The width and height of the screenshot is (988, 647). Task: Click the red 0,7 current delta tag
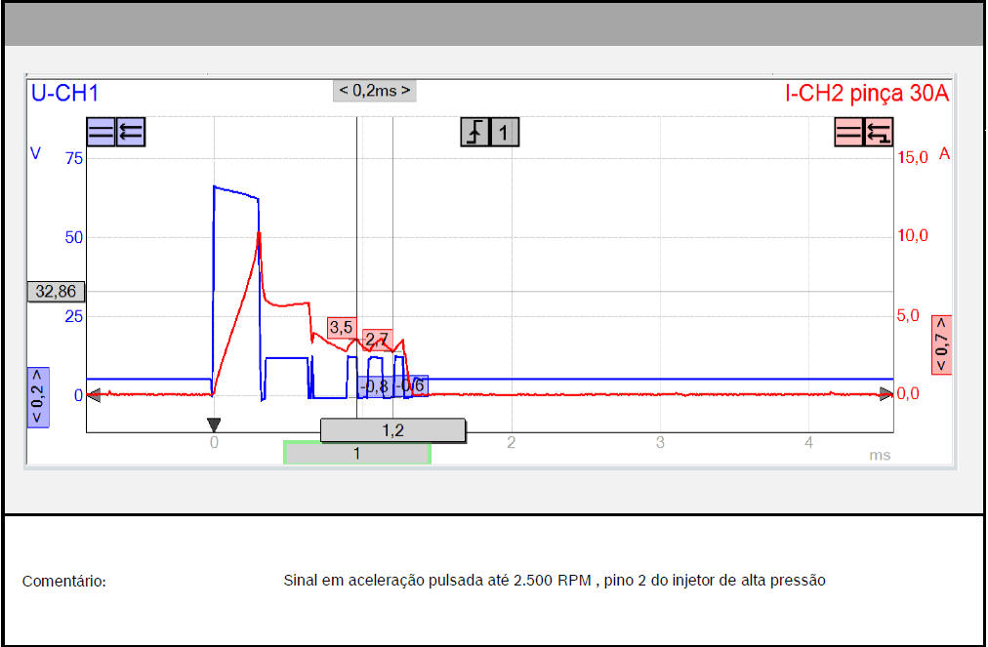click(x=941, y=344)
